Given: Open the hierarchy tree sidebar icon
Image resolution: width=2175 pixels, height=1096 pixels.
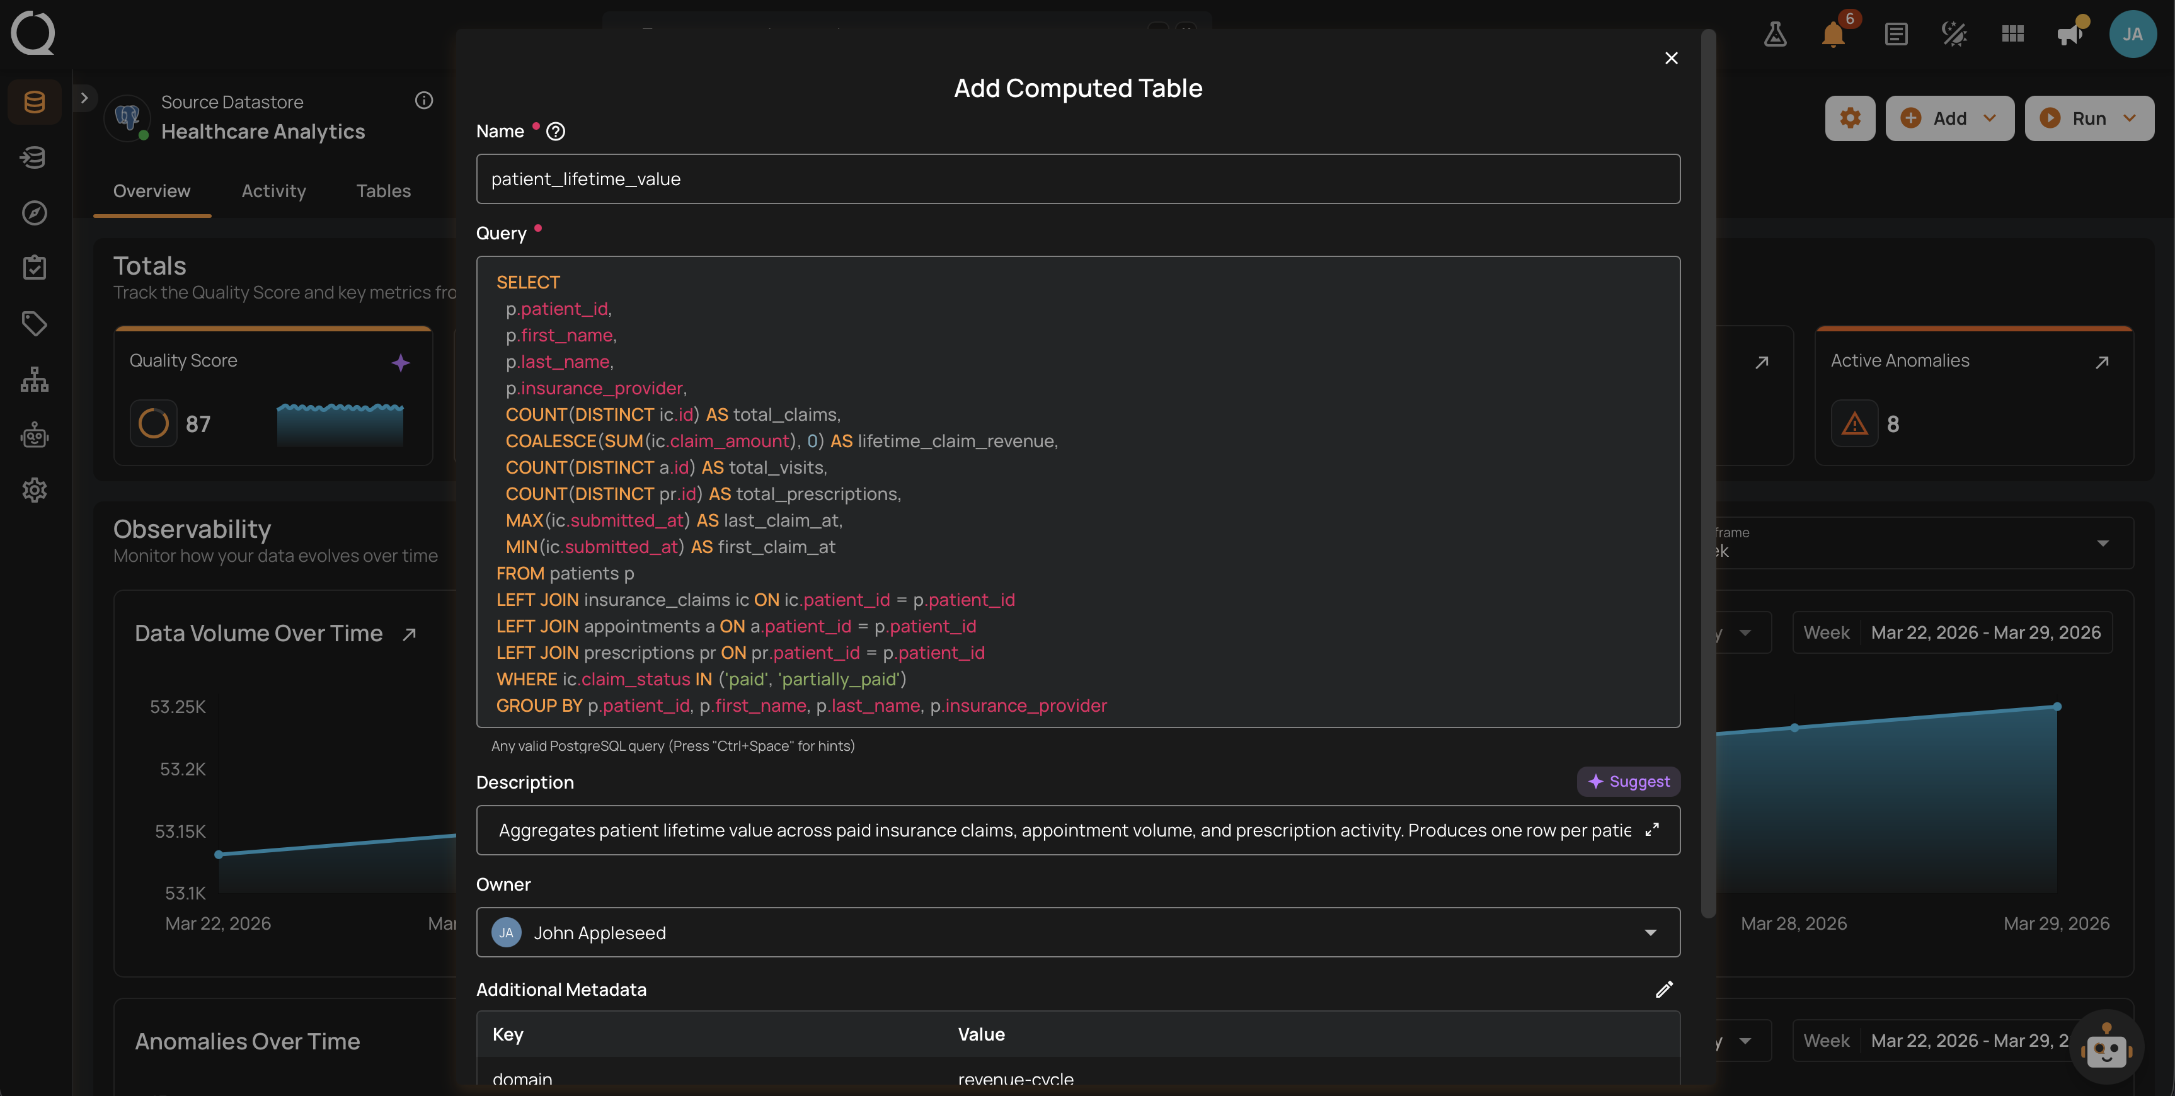Looking at the screenshot, I should (34, 379).
